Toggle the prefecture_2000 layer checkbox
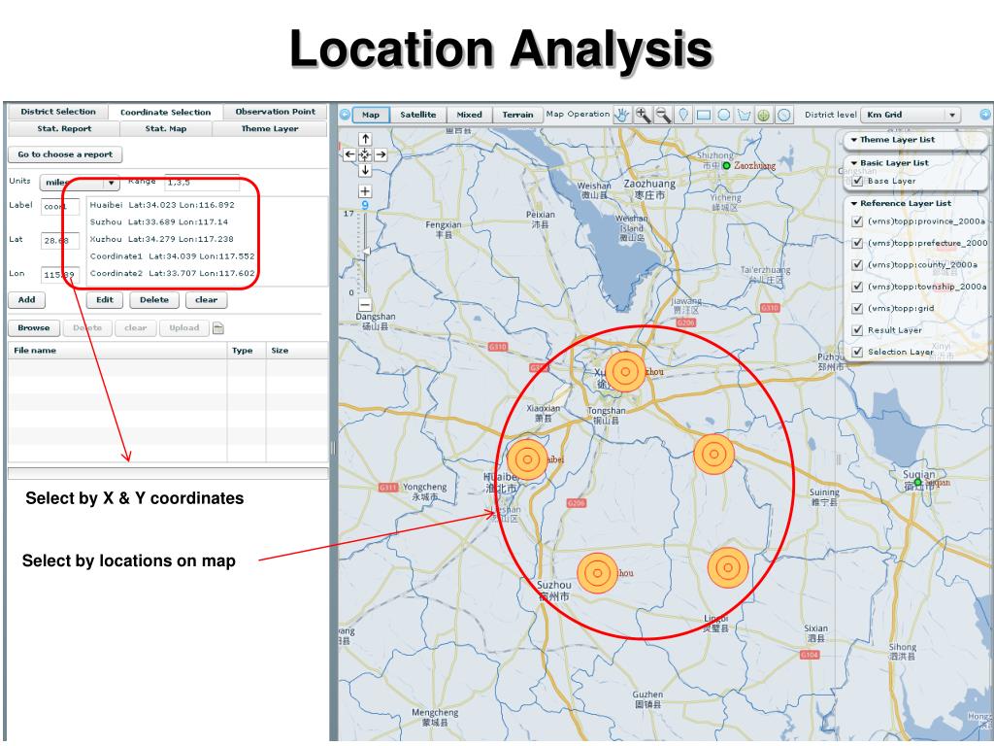This screenshot has width=994, height=746. [858, 243]
